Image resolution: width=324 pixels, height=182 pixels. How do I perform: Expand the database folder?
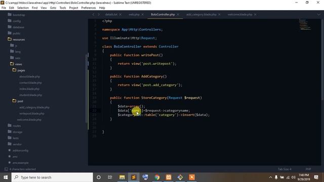pyautogui.click(x=16, y=27)
